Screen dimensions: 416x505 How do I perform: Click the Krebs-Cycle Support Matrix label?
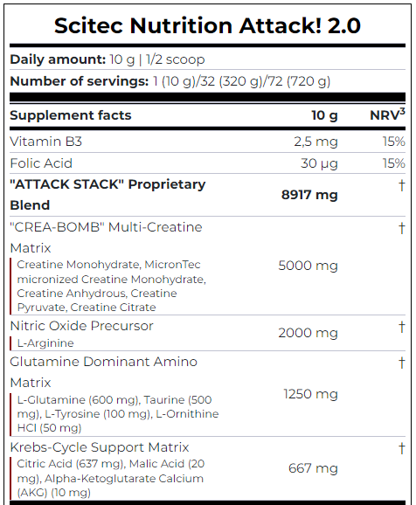click(x=100, y=447)
